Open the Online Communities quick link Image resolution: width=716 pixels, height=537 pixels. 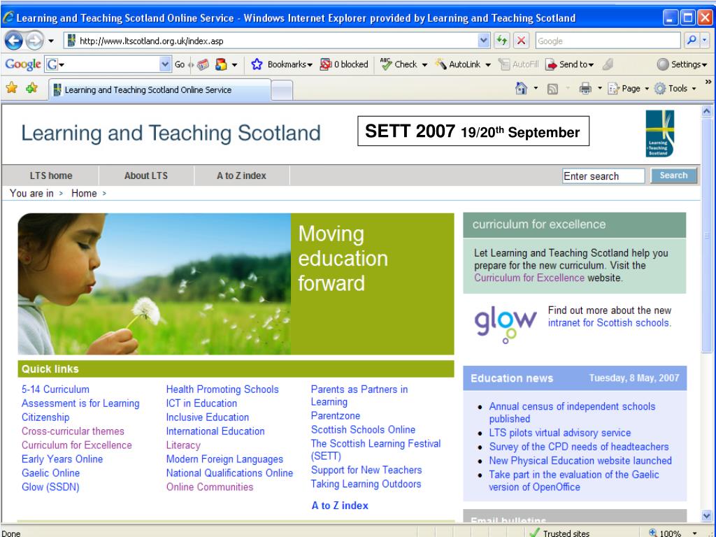click(x=210, y=487)
